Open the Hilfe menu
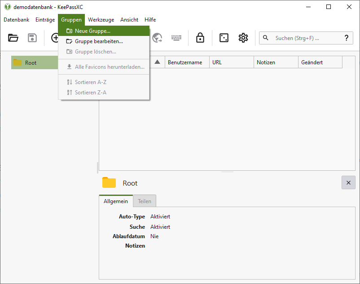Image resolution: width=360 pixels, height=284 pixels. click(x=150, y=20)
